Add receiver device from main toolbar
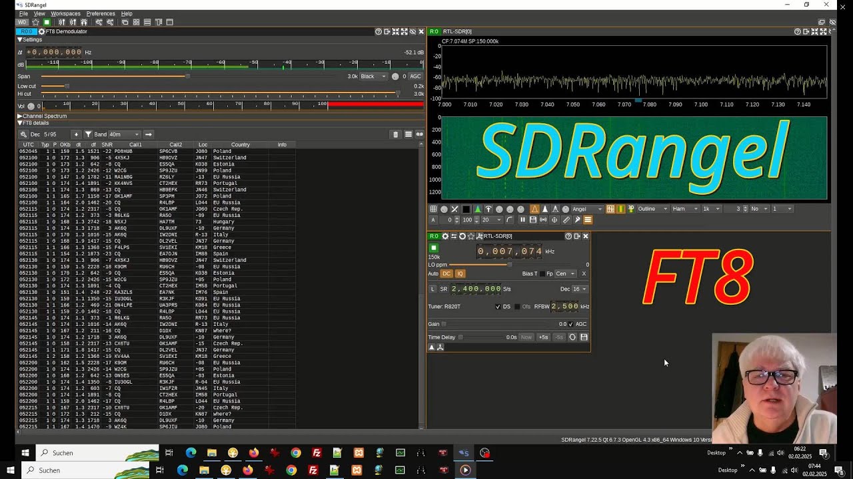Viewport: 853px width, 479px height. [61, 22]
